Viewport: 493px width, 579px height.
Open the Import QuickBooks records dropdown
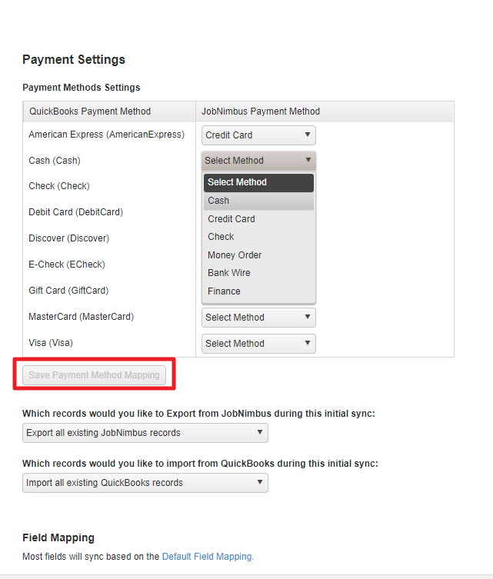pos(145,483)
